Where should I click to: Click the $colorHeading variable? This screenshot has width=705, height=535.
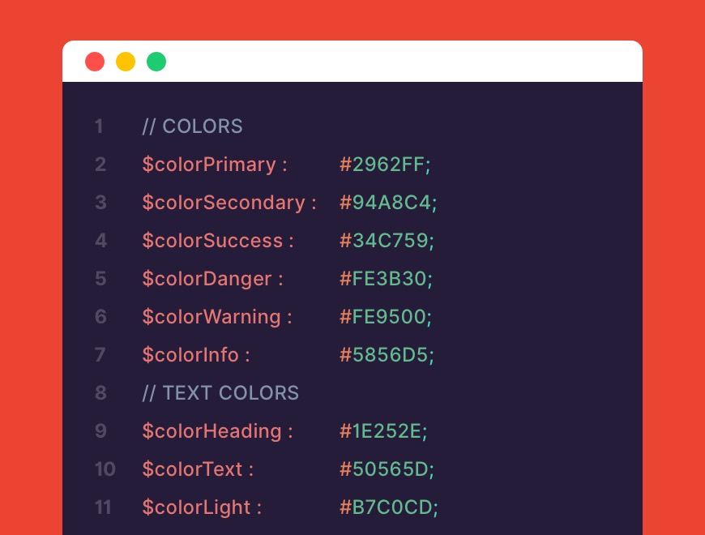tap(211, 431)
